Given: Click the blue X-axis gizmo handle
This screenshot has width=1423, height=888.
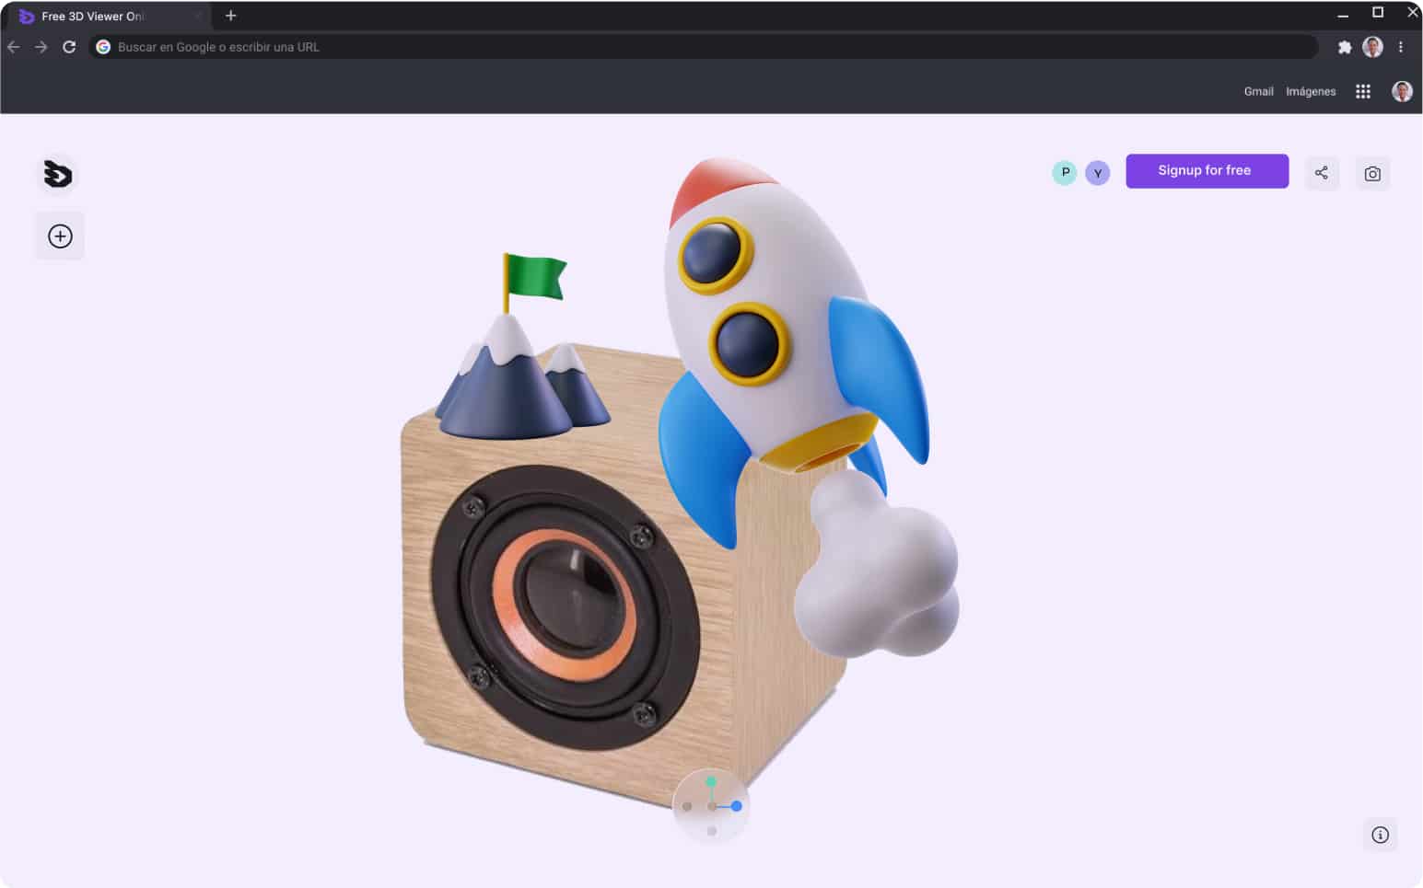Looking at the screenshot, I should pos(737,806).
